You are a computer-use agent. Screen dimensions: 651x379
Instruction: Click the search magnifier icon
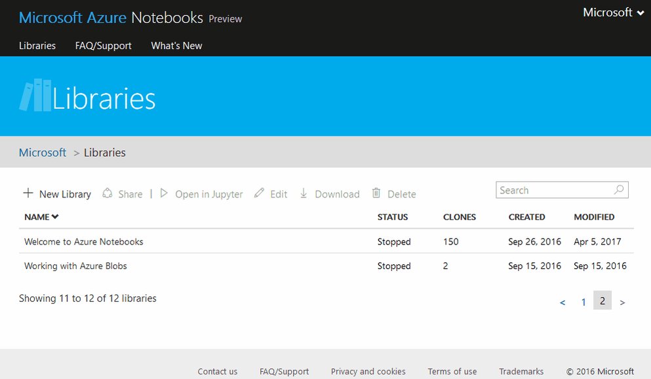pyautogui.click(x=619, y=190)
